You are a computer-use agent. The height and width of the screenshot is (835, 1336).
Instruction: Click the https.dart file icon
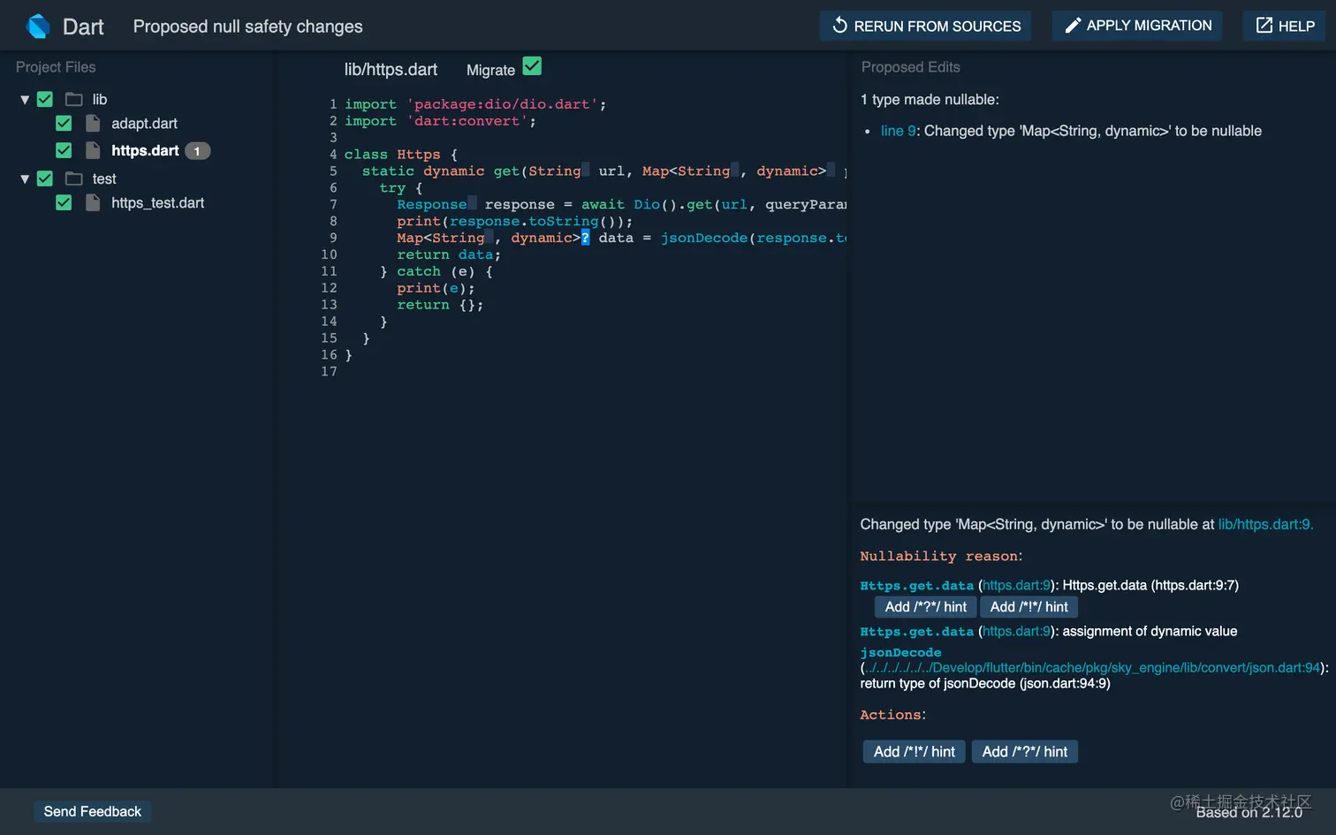click(93, 150)
